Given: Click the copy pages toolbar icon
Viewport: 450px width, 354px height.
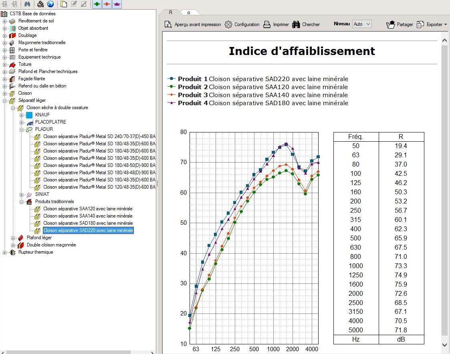Looking at the screenshot, I should tap(64, 4).
